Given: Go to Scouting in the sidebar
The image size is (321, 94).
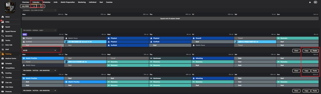Looking at the screenshot, I should (x=8, y=73).
